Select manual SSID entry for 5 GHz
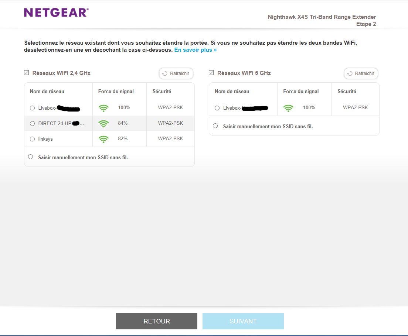 pyautogui.click(x=215, y=126)
